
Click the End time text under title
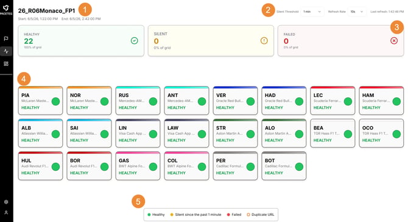81,19
